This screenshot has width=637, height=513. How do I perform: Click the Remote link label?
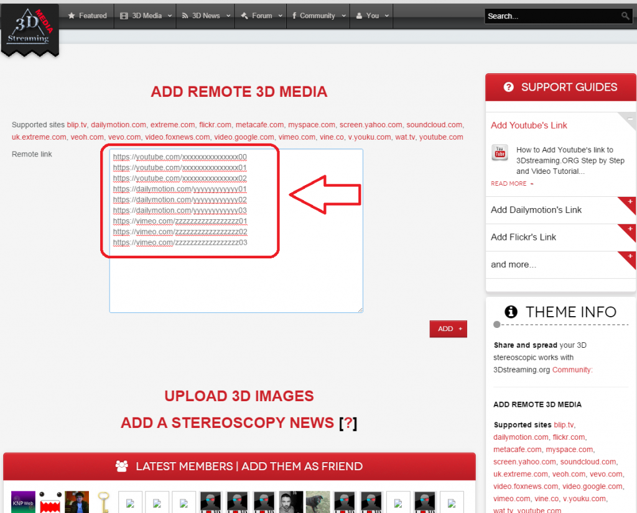click(32, 154)
